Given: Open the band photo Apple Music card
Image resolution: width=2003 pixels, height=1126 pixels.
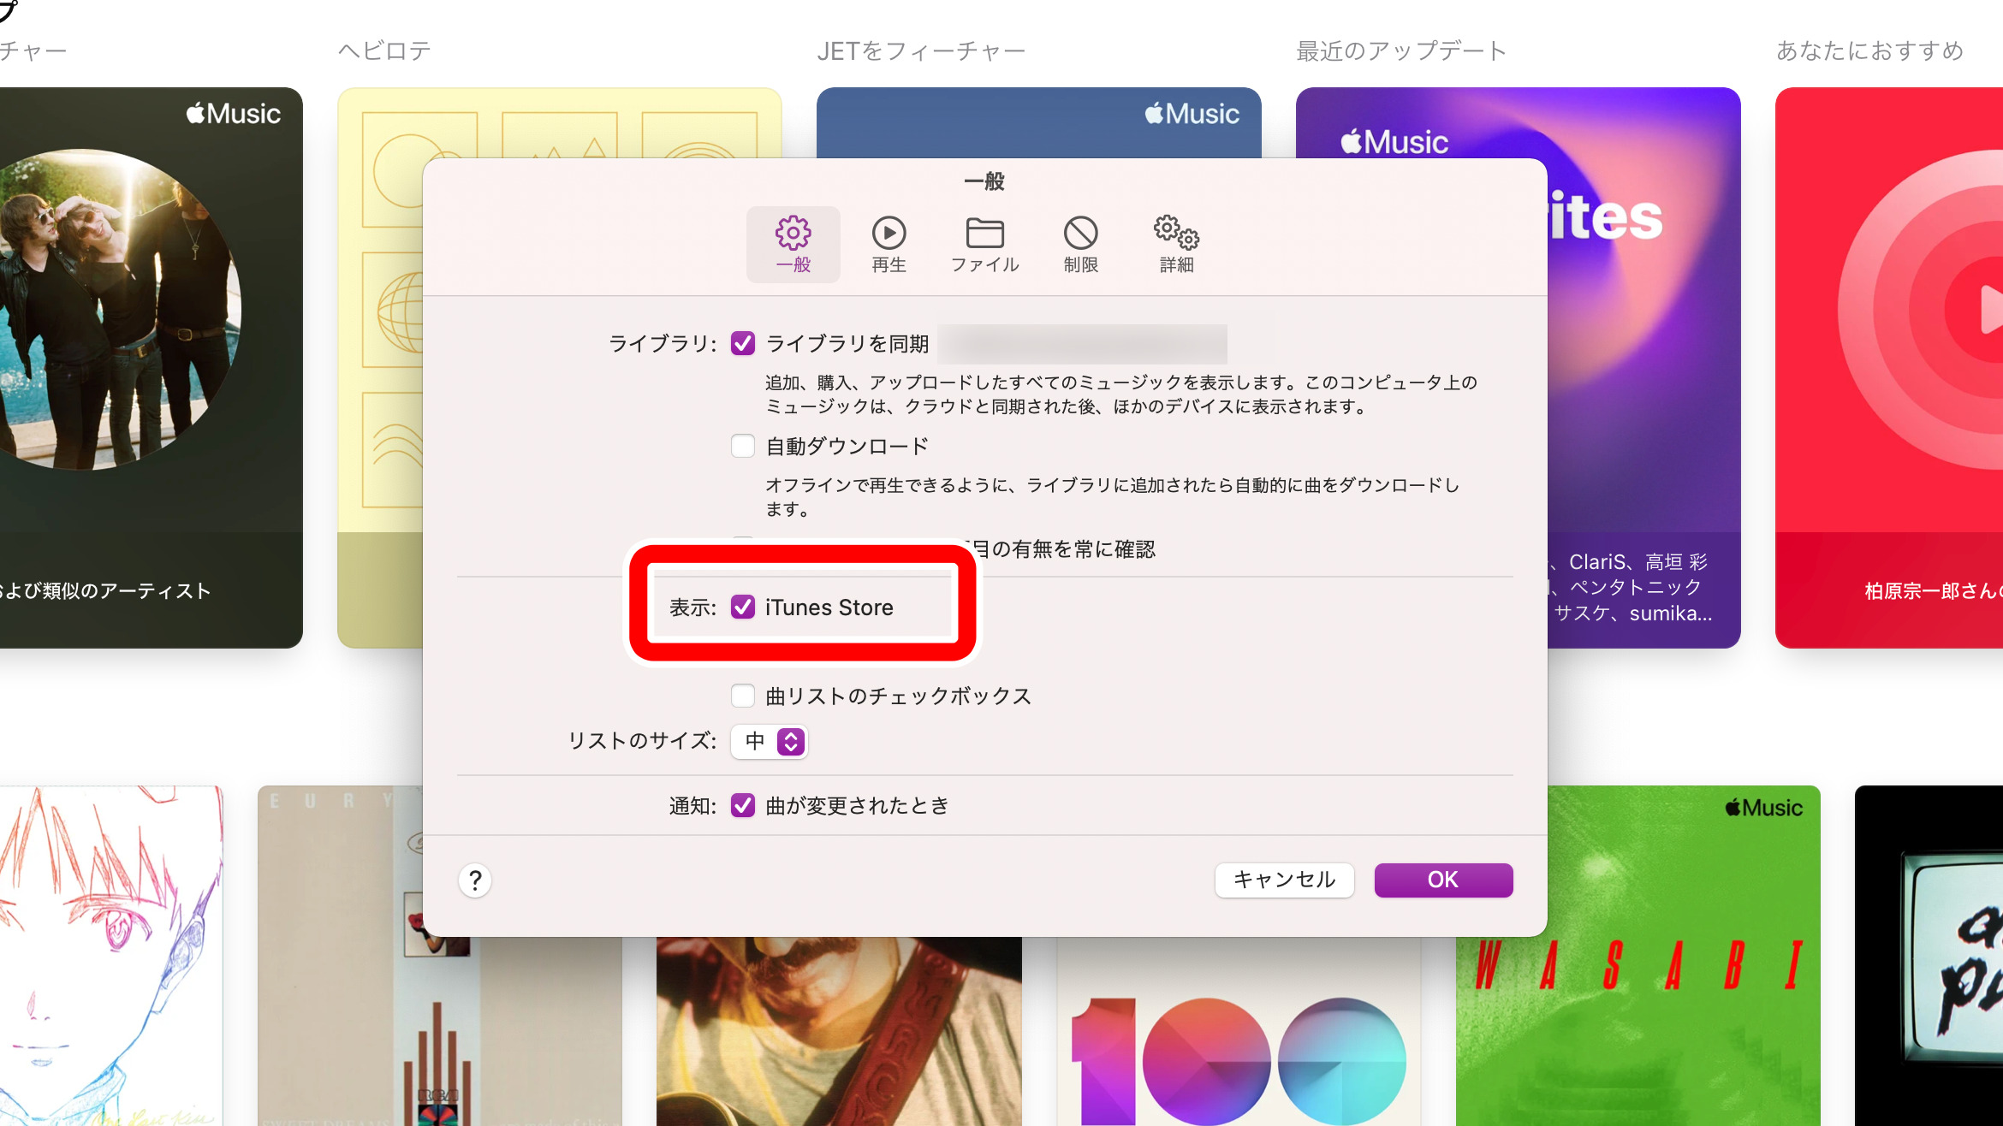Looking at the screenshot, I should [151, 368].
